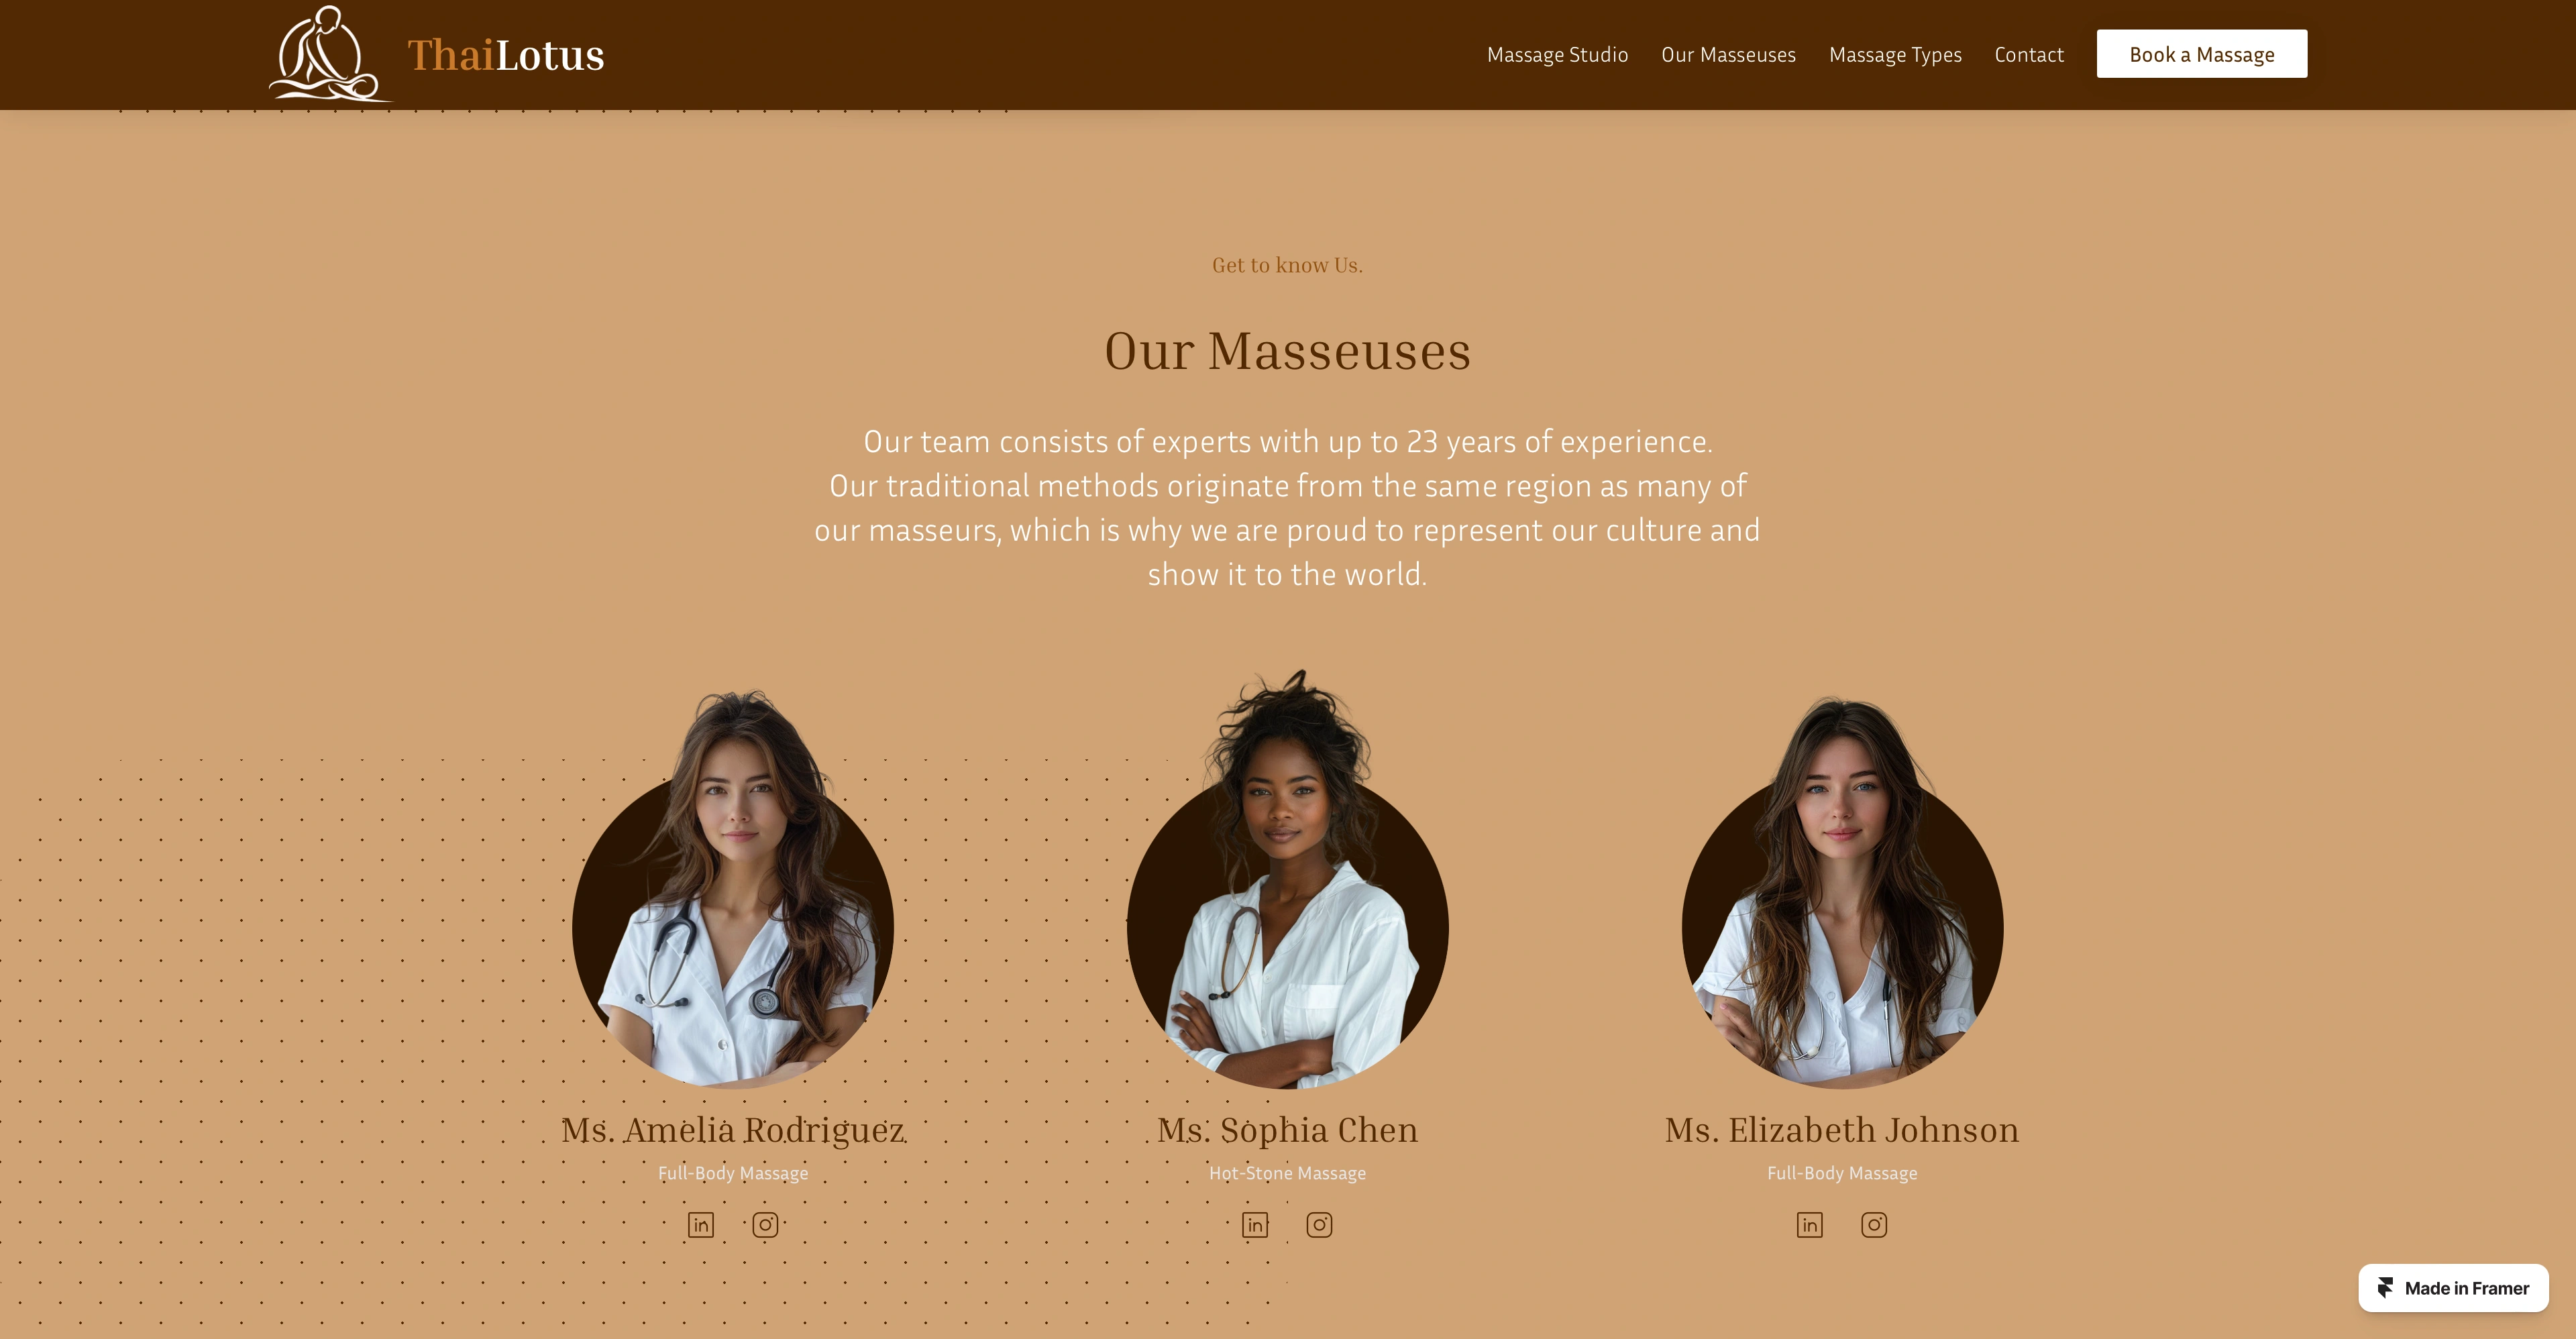Viewport: 2576px width, 1339px height.
Task: Open Sophia Chen's LinkedIn icon
Action: point(1255,1225)
